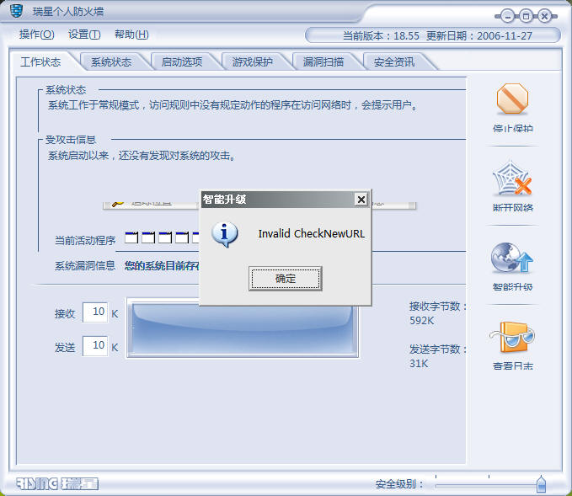Click the RISING 瑞星 logo at bottom left

[x=57, y=483]
